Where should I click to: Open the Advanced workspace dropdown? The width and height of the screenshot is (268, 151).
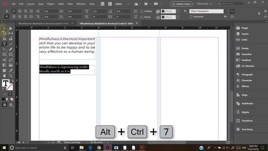point(204,4)
